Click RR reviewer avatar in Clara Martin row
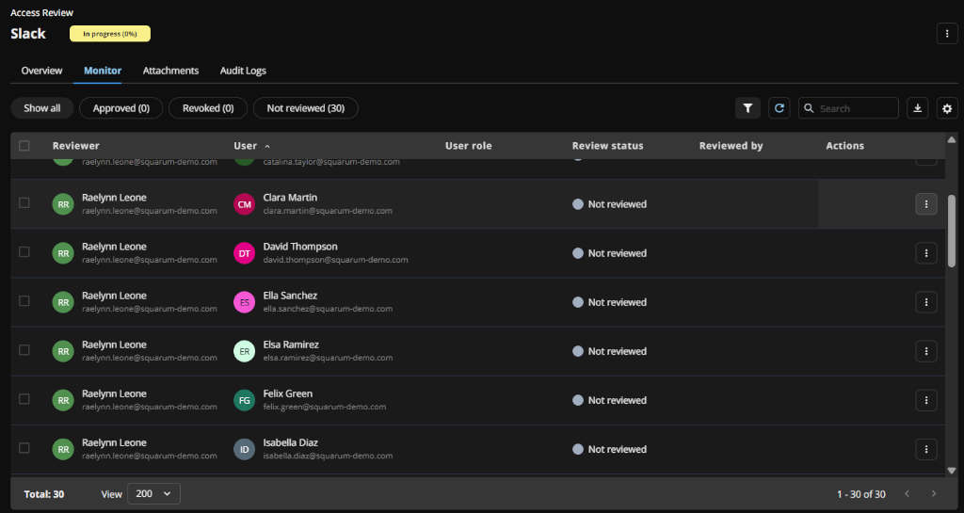The image size is (964, 513). tap(63, 204)
